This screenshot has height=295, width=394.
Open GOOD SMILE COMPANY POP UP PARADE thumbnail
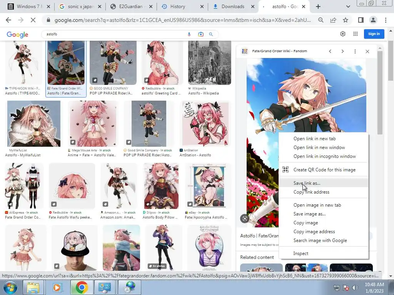pos(113,63)
